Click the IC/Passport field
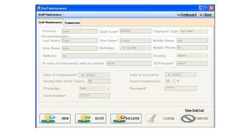 [x=192, y=63]
